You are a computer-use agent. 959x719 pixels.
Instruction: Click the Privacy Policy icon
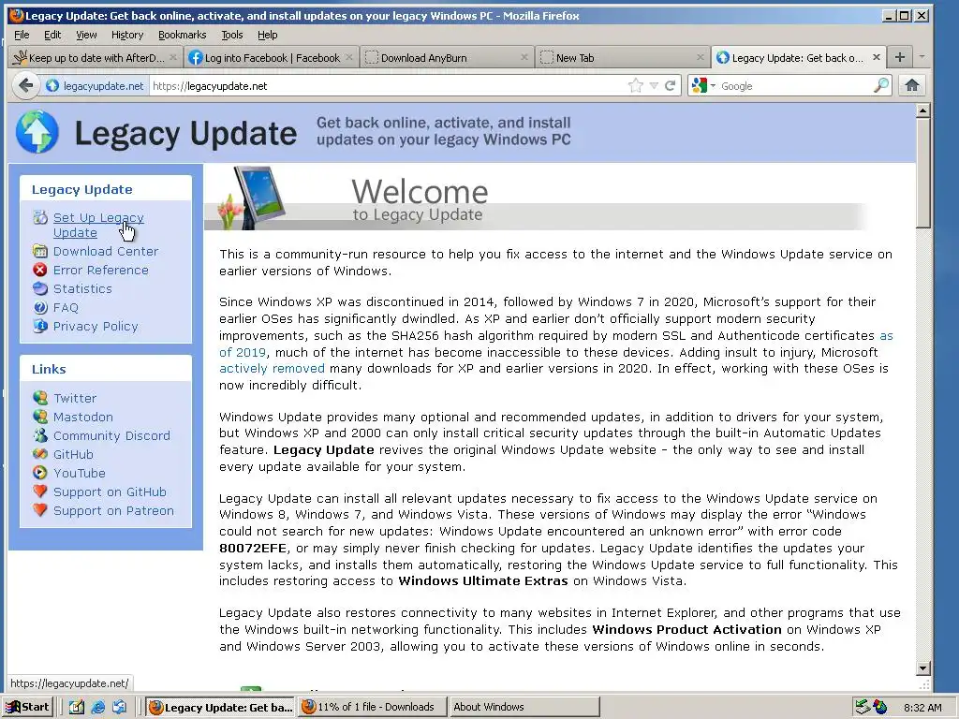[x=40, y=326]
